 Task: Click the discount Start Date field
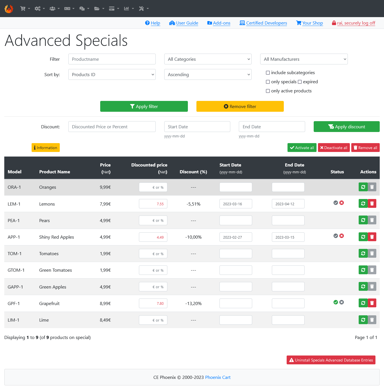197,127
